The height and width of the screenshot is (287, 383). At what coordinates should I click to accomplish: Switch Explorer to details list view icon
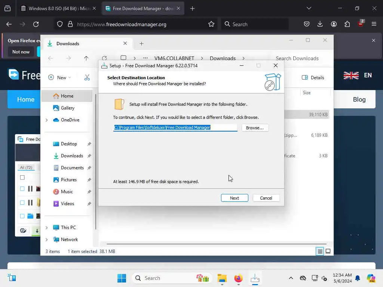tap(320, 251)
